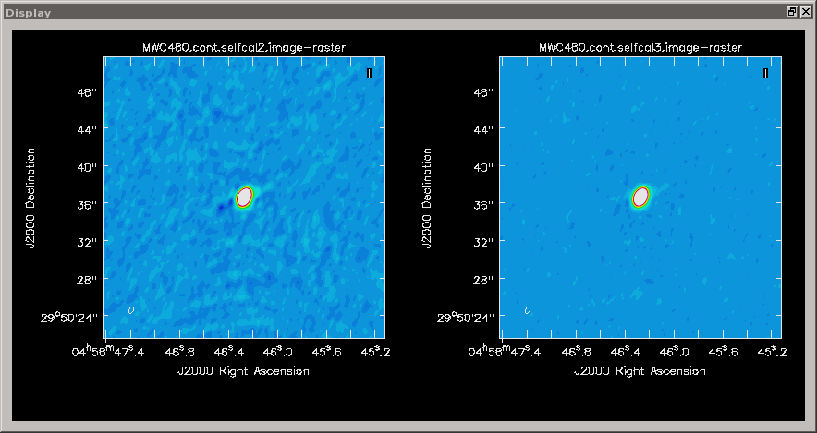Click the J2000 Declination label of the left image
Viewport: 817px width, 433px height.
(31, 197)
